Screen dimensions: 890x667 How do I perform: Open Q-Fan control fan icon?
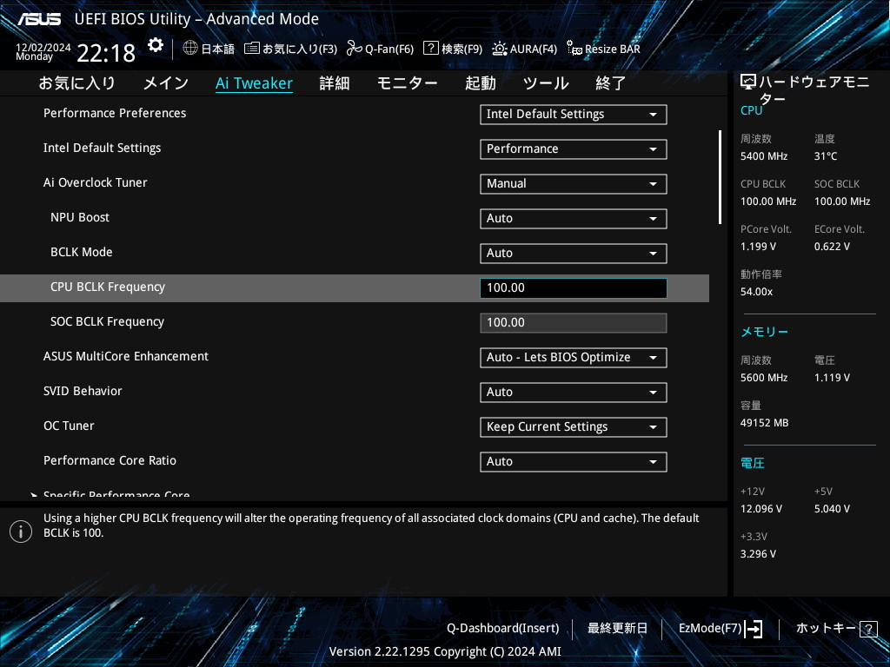355,49
